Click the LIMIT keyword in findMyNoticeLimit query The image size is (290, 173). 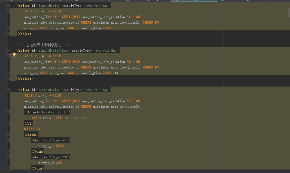point(117,73)
